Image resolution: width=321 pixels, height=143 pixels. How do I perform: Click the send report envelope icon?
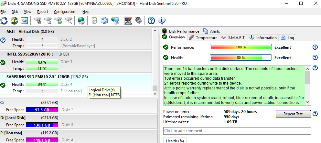click(x=105, y=20)
